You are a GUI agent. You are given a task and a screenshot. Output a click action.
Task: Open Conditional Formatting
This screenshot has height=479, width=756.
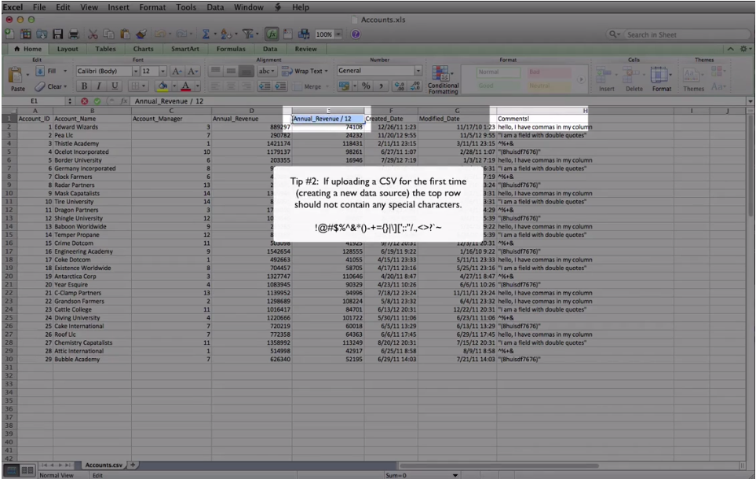pos(443,79)
